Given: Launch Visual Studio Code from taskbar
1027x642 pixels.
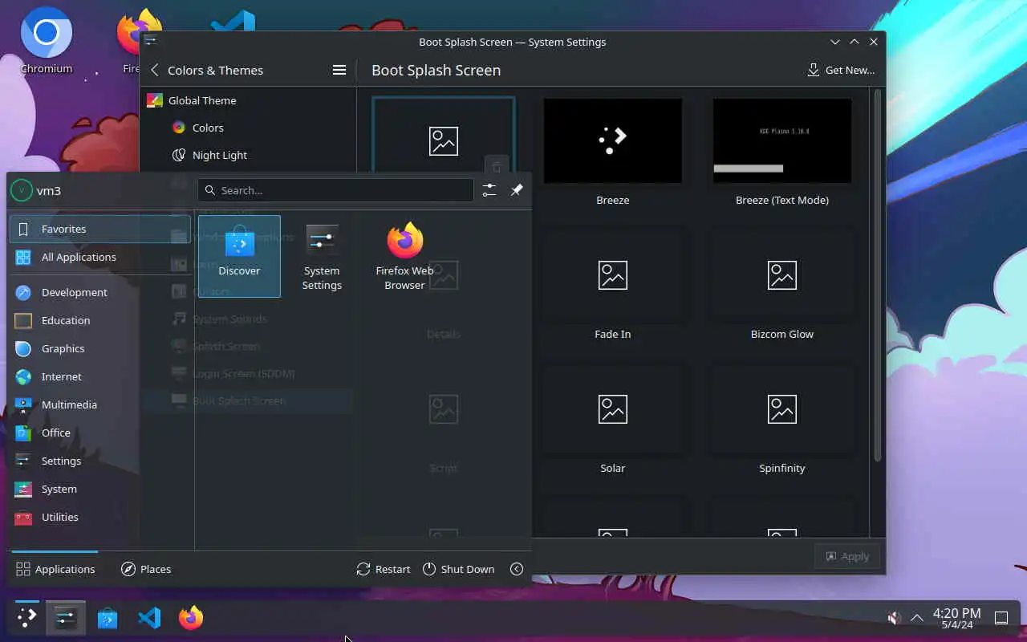Looking at the screenshot, I should coord(149,618).
